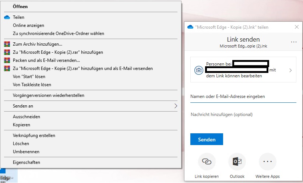
Task: Click Weitere Apps label
Action: (267, 176)
